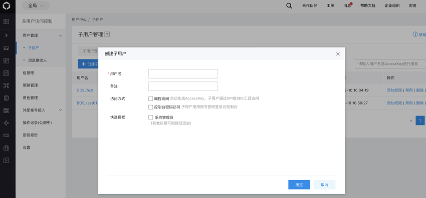Open the 全局 region dropdown
The width and height of the screenshot is (426, 198).
point(36,5)
